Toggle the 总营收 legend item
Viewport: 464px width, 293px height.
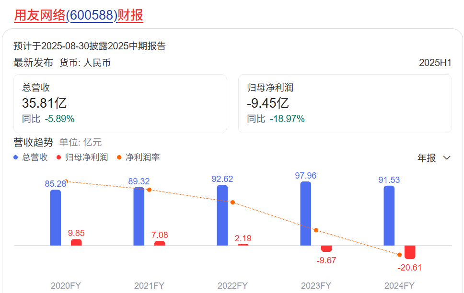tap(31, 158)
